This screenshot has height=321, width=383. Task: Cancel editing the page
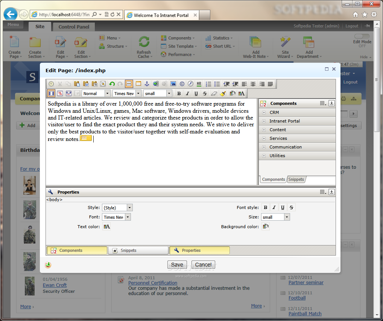[x=203, y=265]
